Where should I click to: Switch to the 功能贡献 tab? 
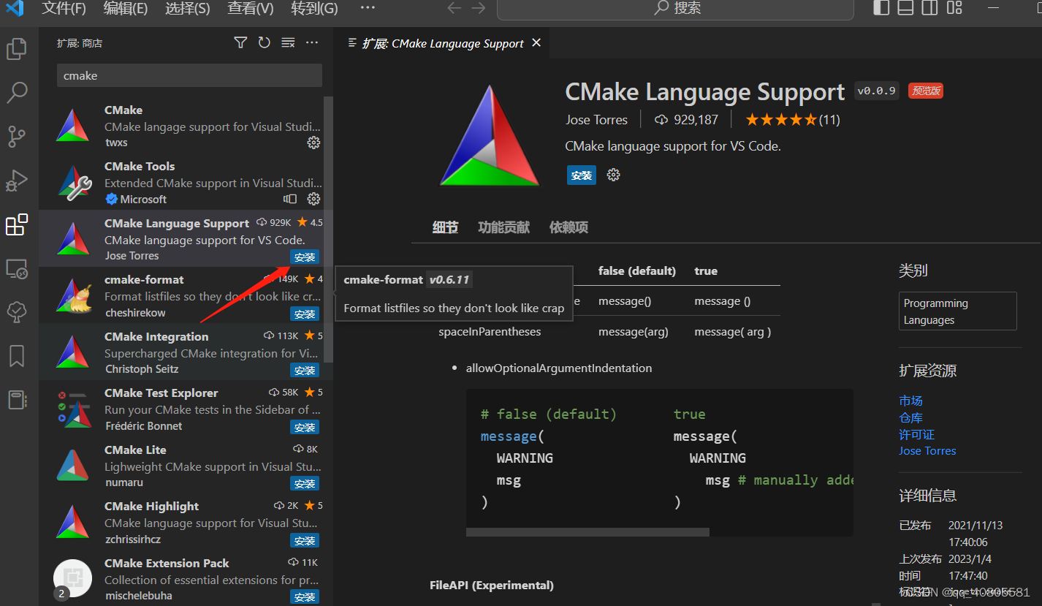[503, 227]
